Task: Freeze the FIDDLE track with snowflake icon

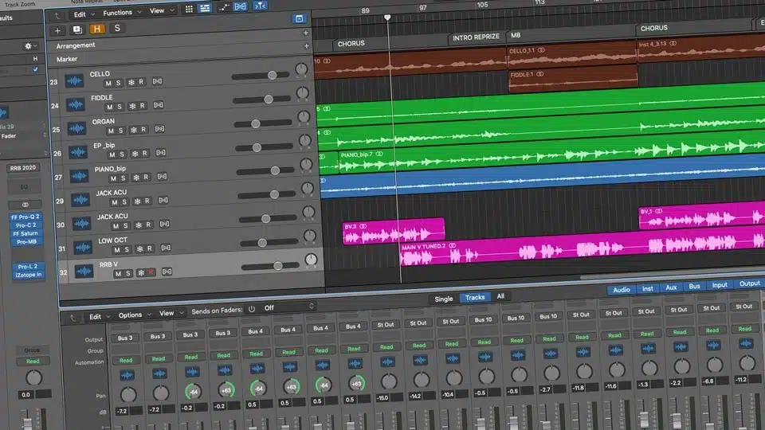Action: tap(131, 107)
